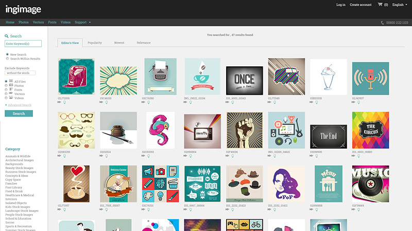This screenshot has width=412, height=231.
Task: Switch to the Popularity tab
Action: click(x=95, y=43)
